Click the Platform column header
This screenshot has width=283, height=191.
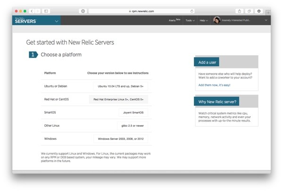pos(50,73)
